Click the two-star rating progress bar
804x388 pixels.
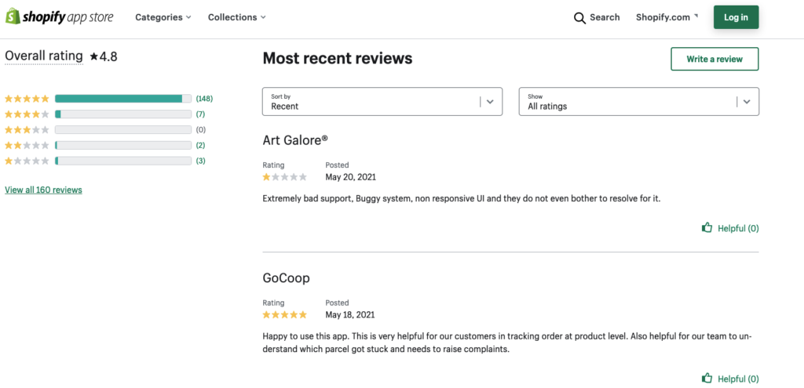tap(122, 145)
